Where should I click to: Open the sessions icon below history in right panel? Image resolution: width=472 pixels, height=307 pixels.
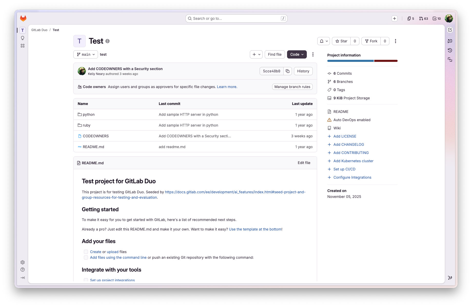coord(450,60)
